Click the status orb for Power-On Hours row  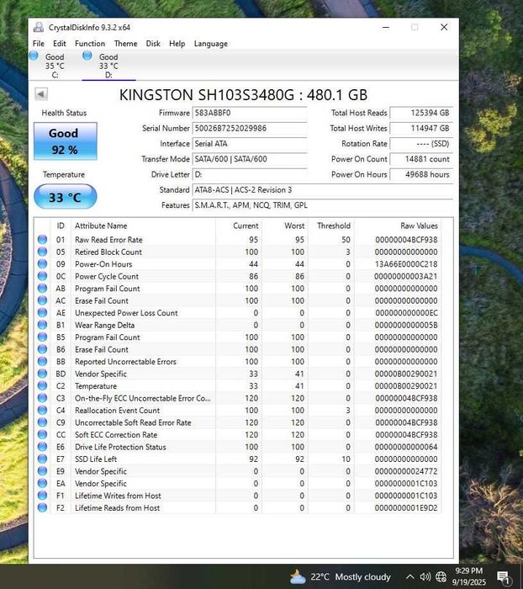(x=42, y=263)
